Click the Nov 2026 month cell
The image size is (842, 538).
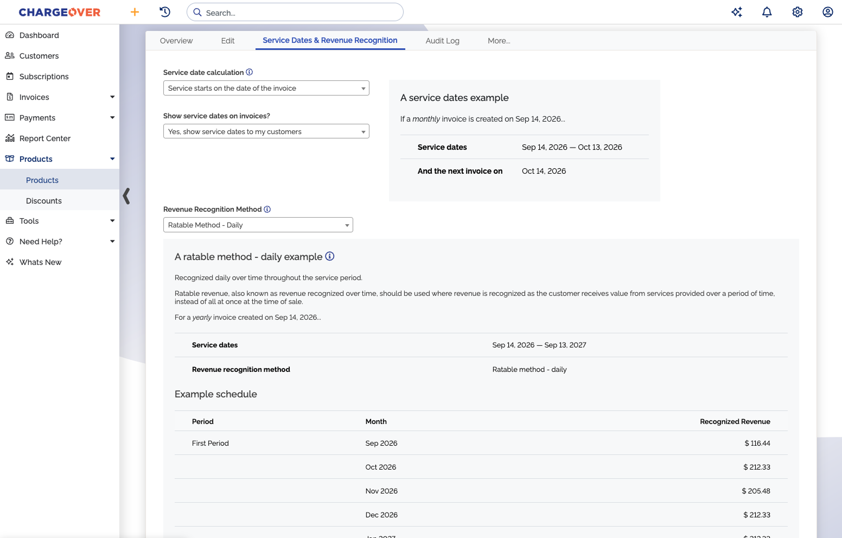(381, 491)
